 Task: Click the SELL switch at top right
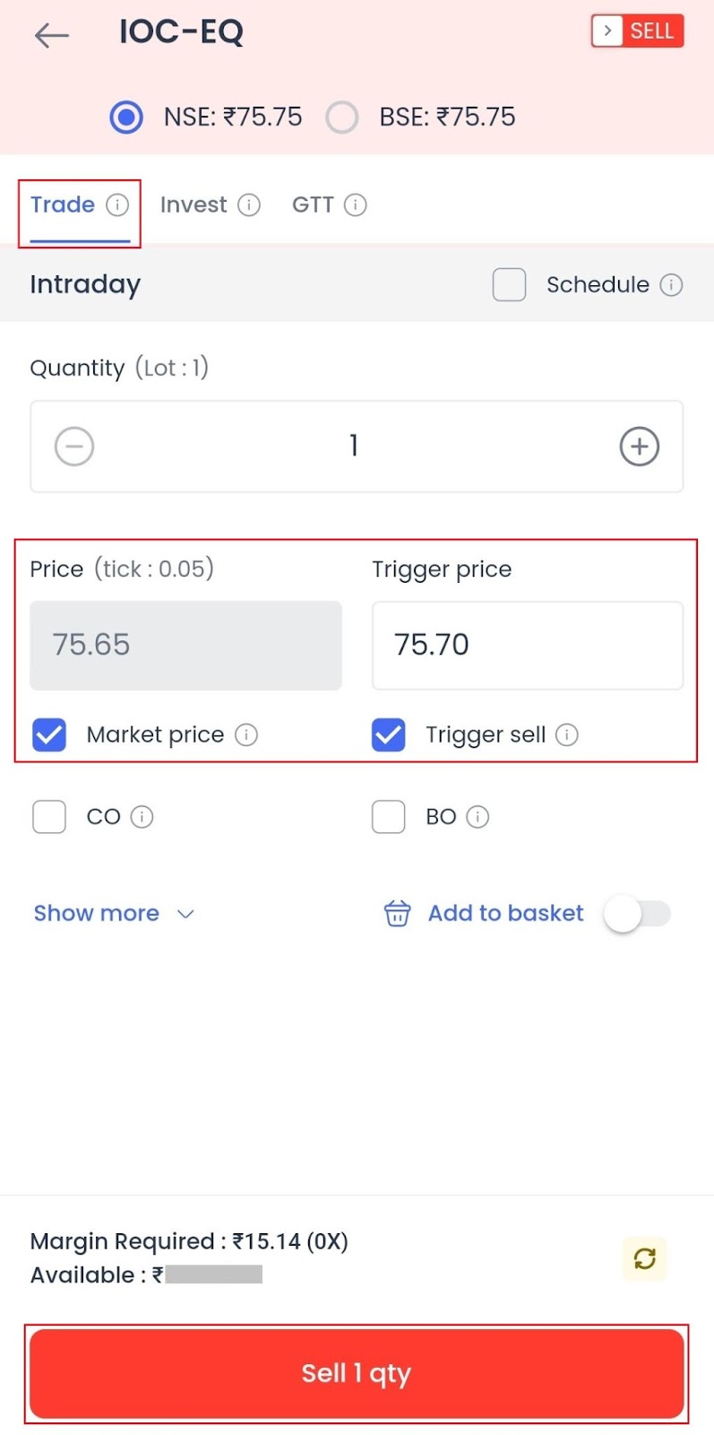click(636, 30)
